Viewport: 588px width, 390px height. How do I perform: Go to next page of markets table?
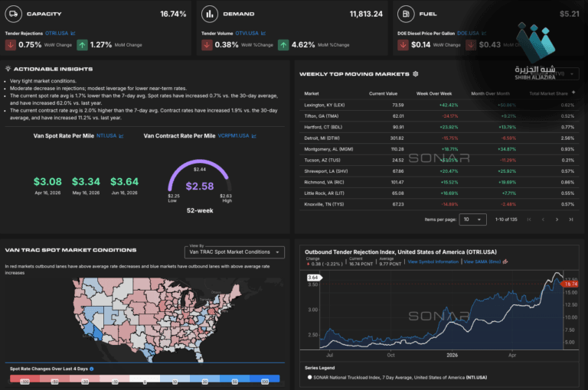click(557, 219)
